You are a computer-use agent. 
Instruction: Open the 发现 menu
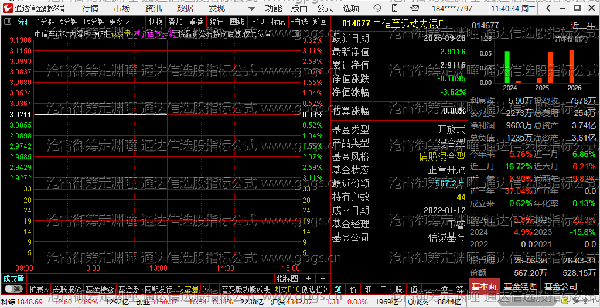click(x=217, y=8)
